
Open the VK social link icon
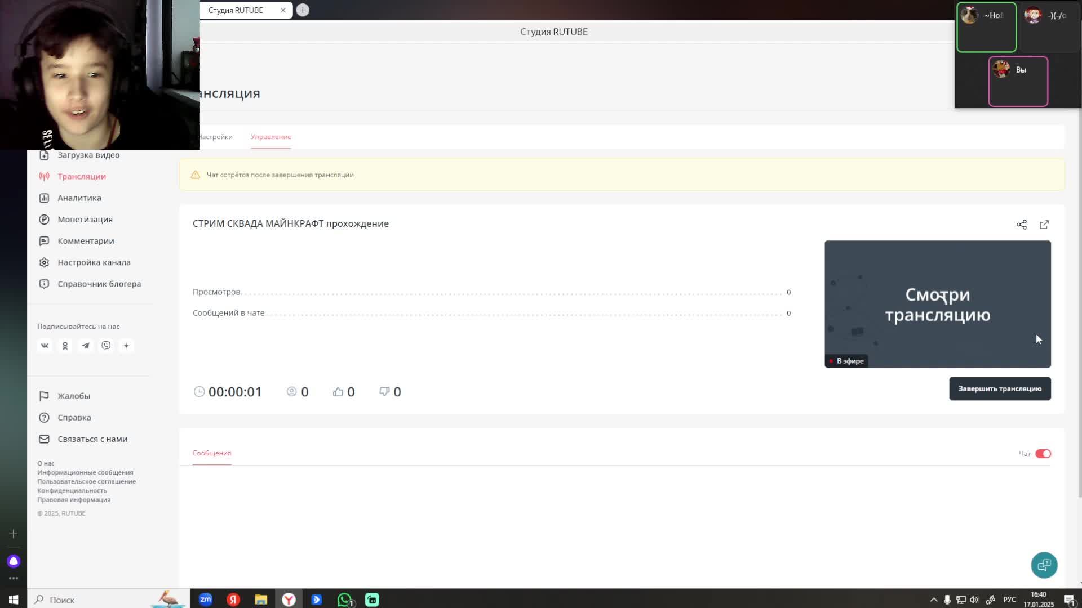pyautogui.click(x=45, y=346)
